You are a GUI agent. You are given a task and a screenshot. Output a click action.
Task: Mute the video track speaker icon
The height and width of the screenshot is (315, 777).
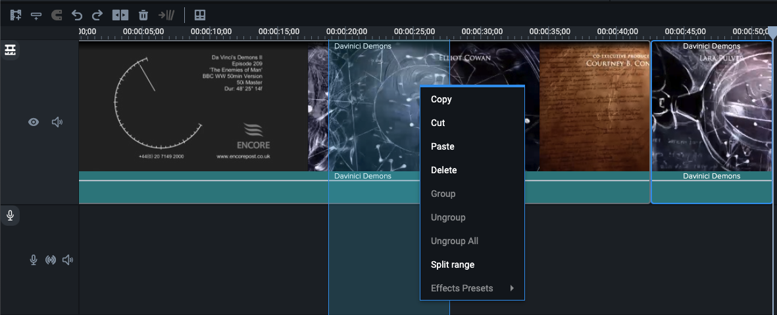click(x=57, y=121)
